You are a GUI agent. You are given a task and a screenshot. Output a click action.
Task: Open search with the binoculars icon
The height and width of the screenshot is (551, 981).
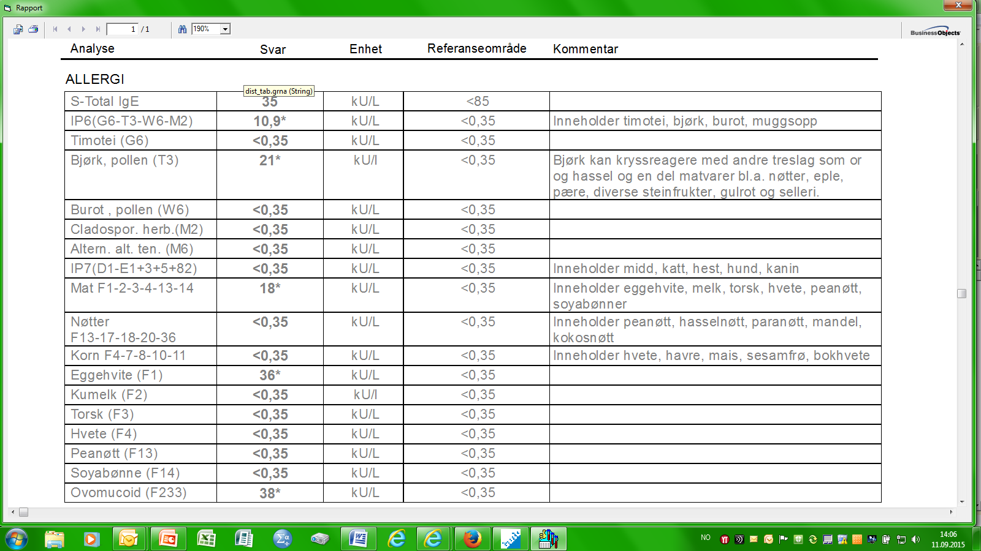point(182,29)
